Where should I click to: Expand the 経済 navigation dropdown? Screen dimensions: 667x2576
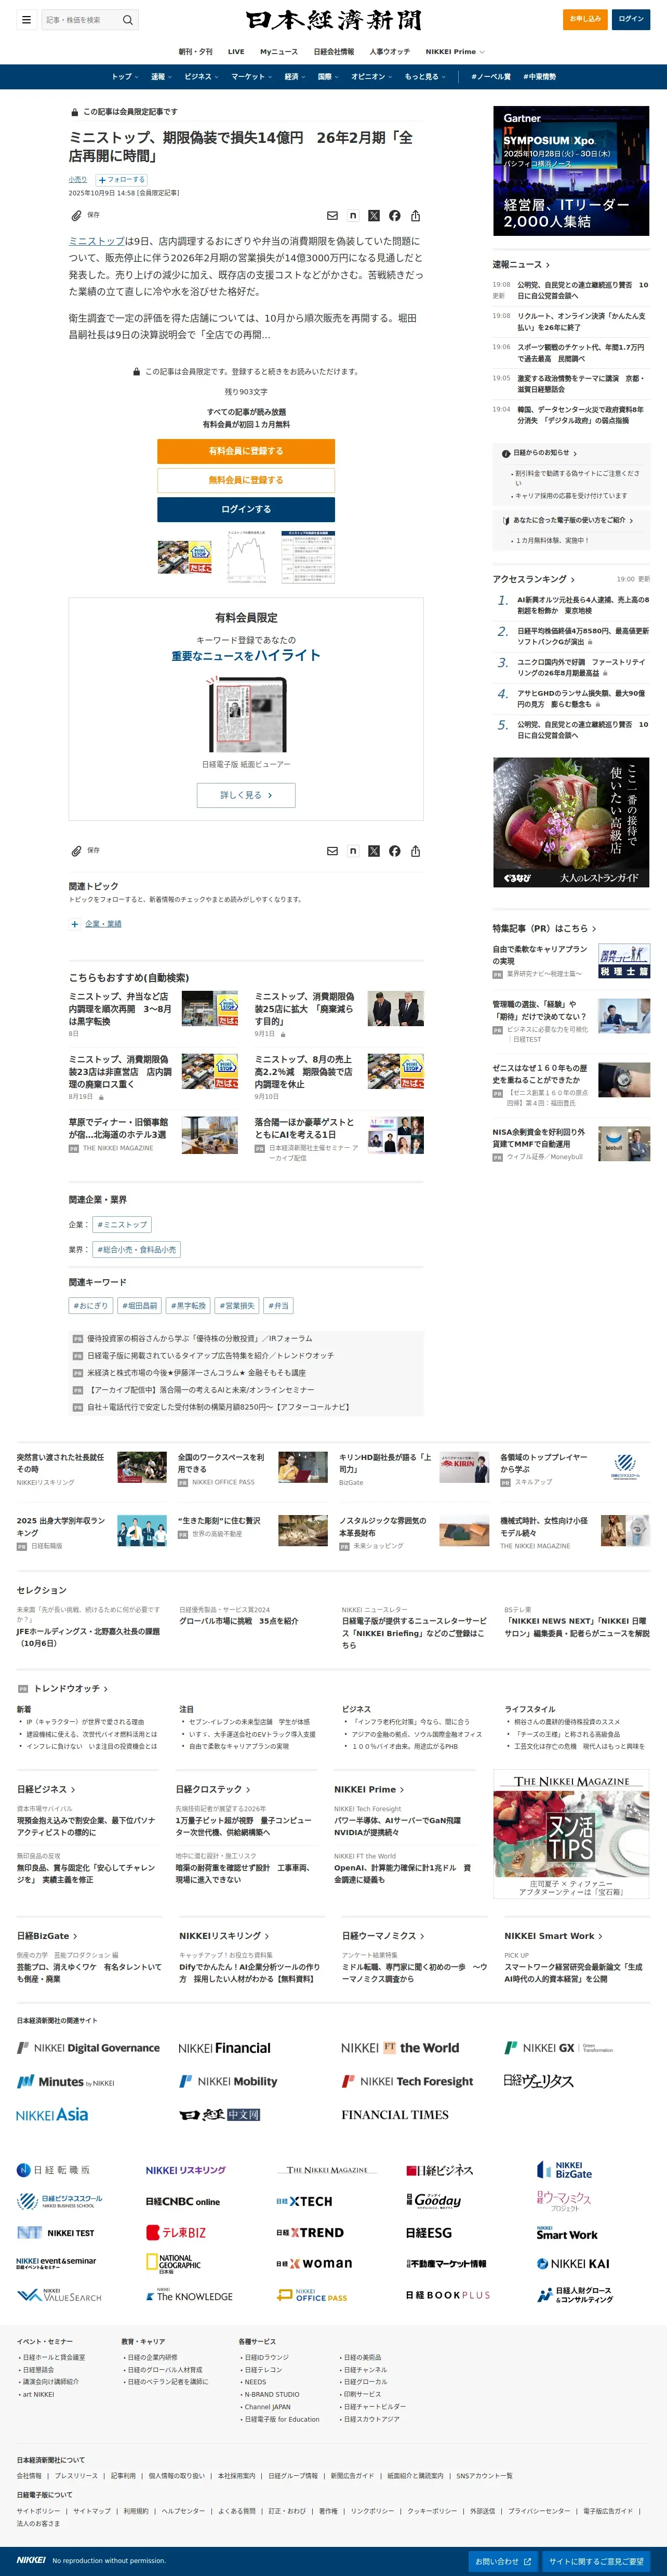coord(295,77)
